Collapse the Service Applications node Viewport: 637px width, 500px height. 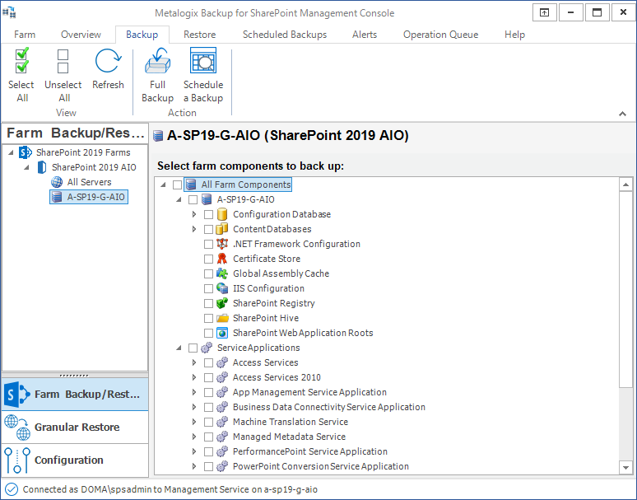(x=179, y=348)
